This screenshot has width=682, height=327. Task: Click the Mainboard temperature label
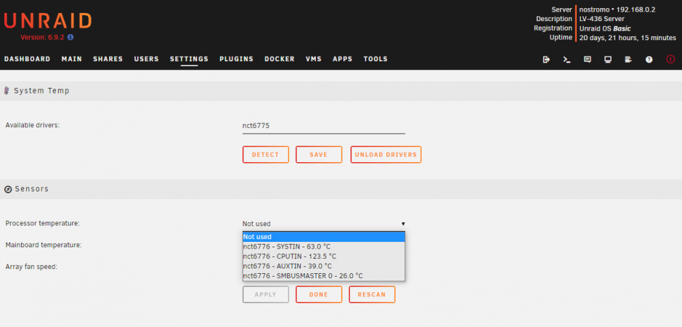pos(44,245)
